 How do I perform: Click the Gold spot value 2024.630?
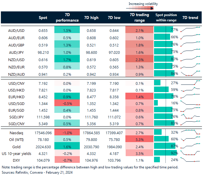(43, 146)
